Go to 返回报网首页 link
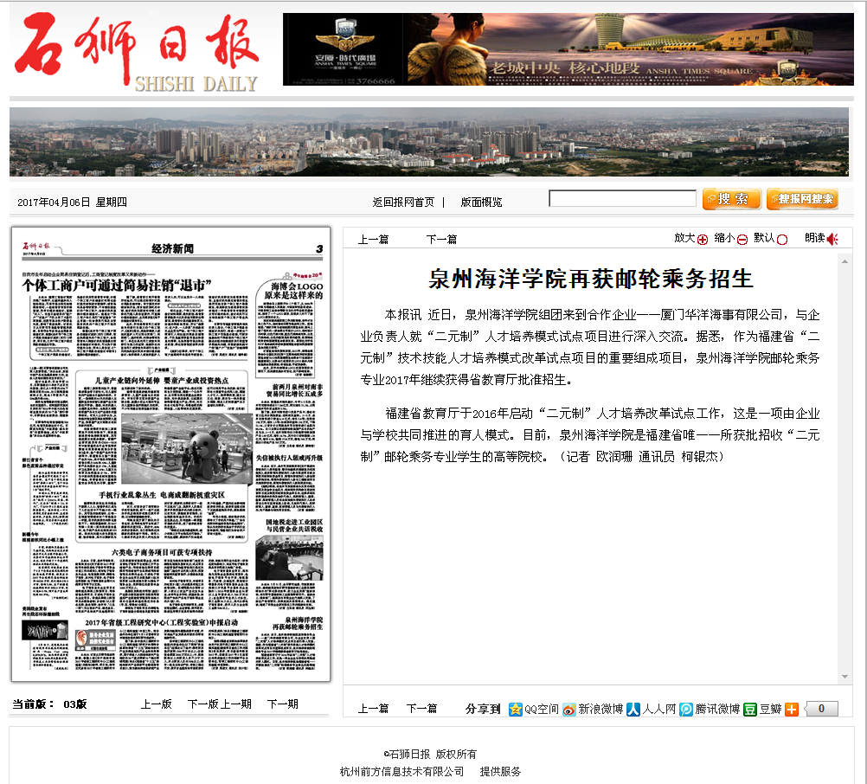The width and height of the screenshot is (867, 784). tap(403, 202)
